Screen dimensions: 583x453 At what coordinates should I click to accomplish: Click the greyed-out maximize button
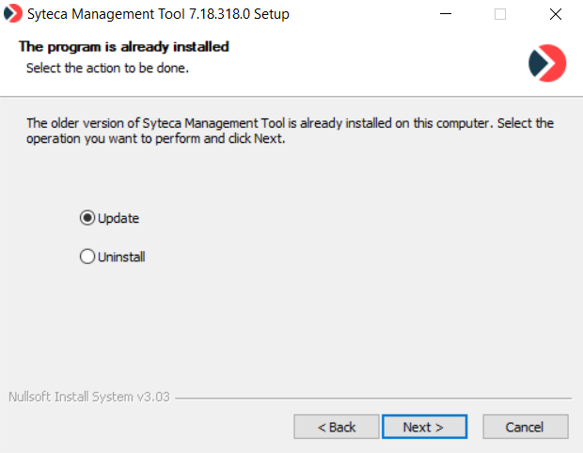[500, 14]
